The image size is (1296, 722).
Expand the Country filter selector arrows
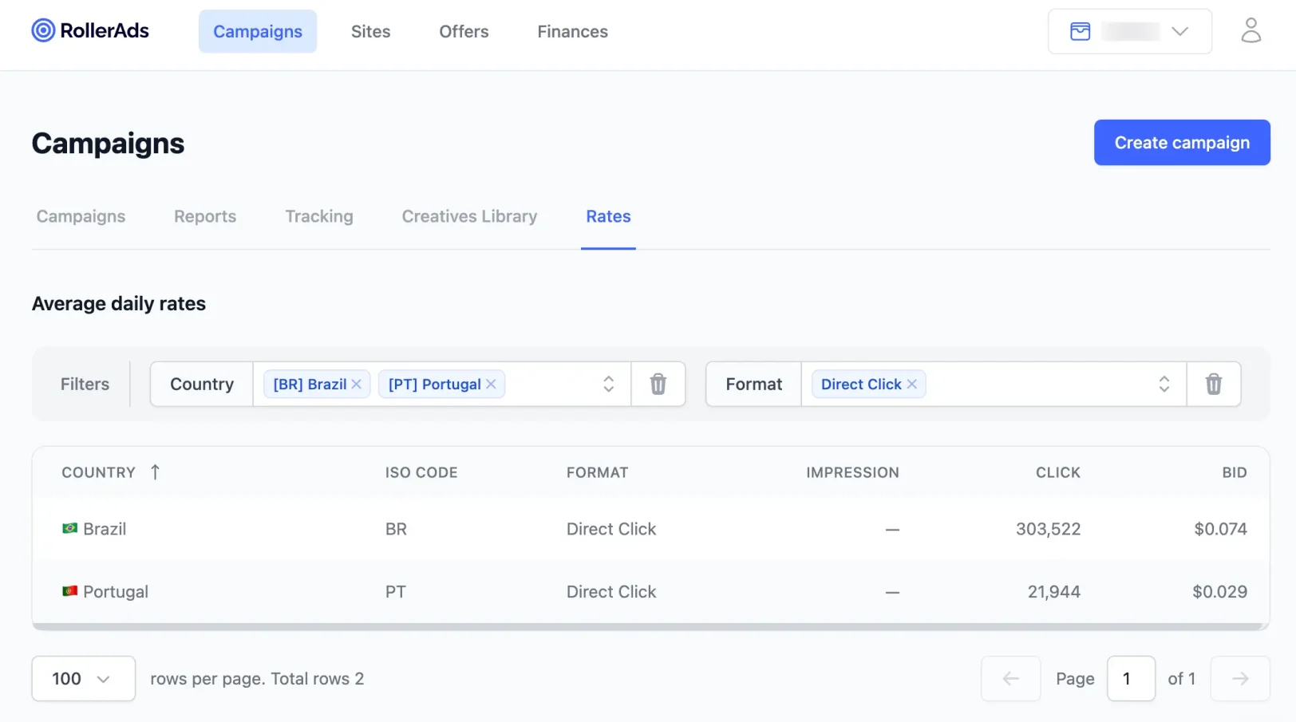pyautogui.click(x=608, y=385)
